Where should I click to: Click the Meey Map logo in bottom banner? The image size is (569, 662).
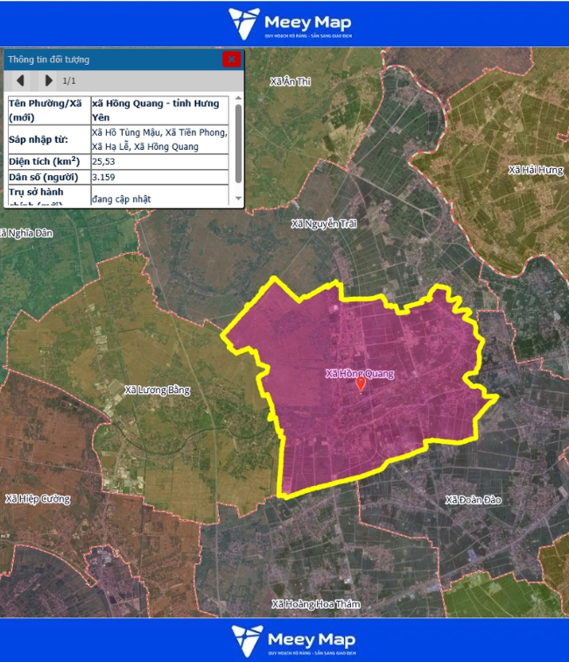pyautogui.click(x=284, y=640)
